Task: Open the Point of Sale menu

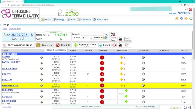Action: [x=100, y=19]
